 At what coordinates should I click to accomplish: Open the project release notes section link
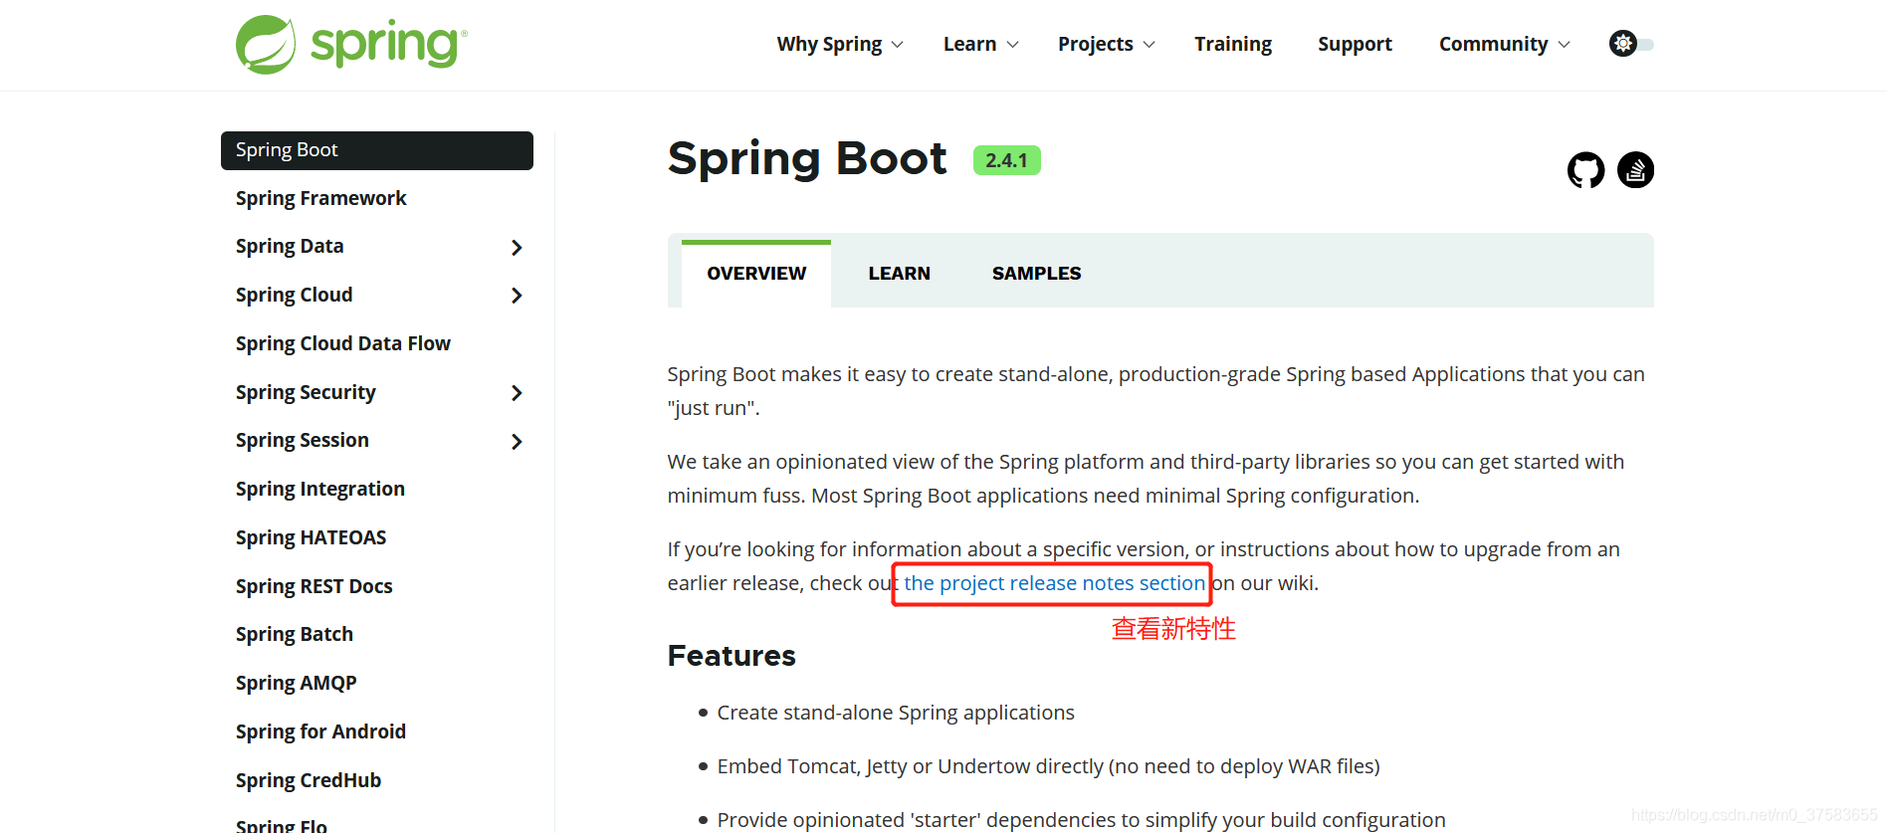pyautogui.click(x=1054, y=583)
